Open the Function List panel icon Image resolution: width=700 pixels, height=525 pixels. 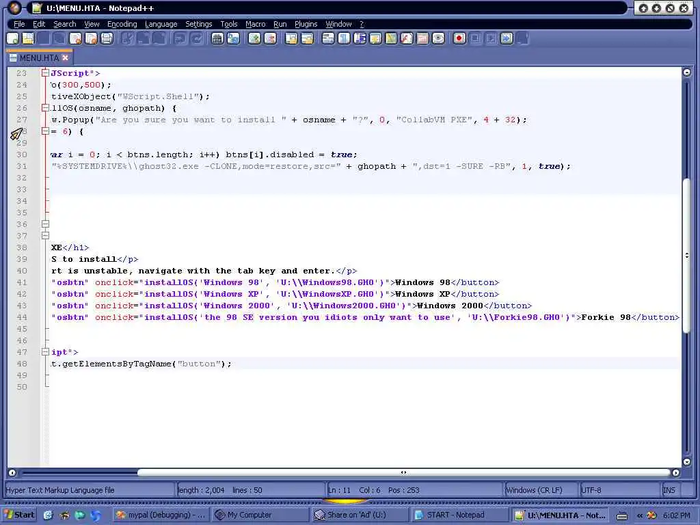tap(407, 38)
